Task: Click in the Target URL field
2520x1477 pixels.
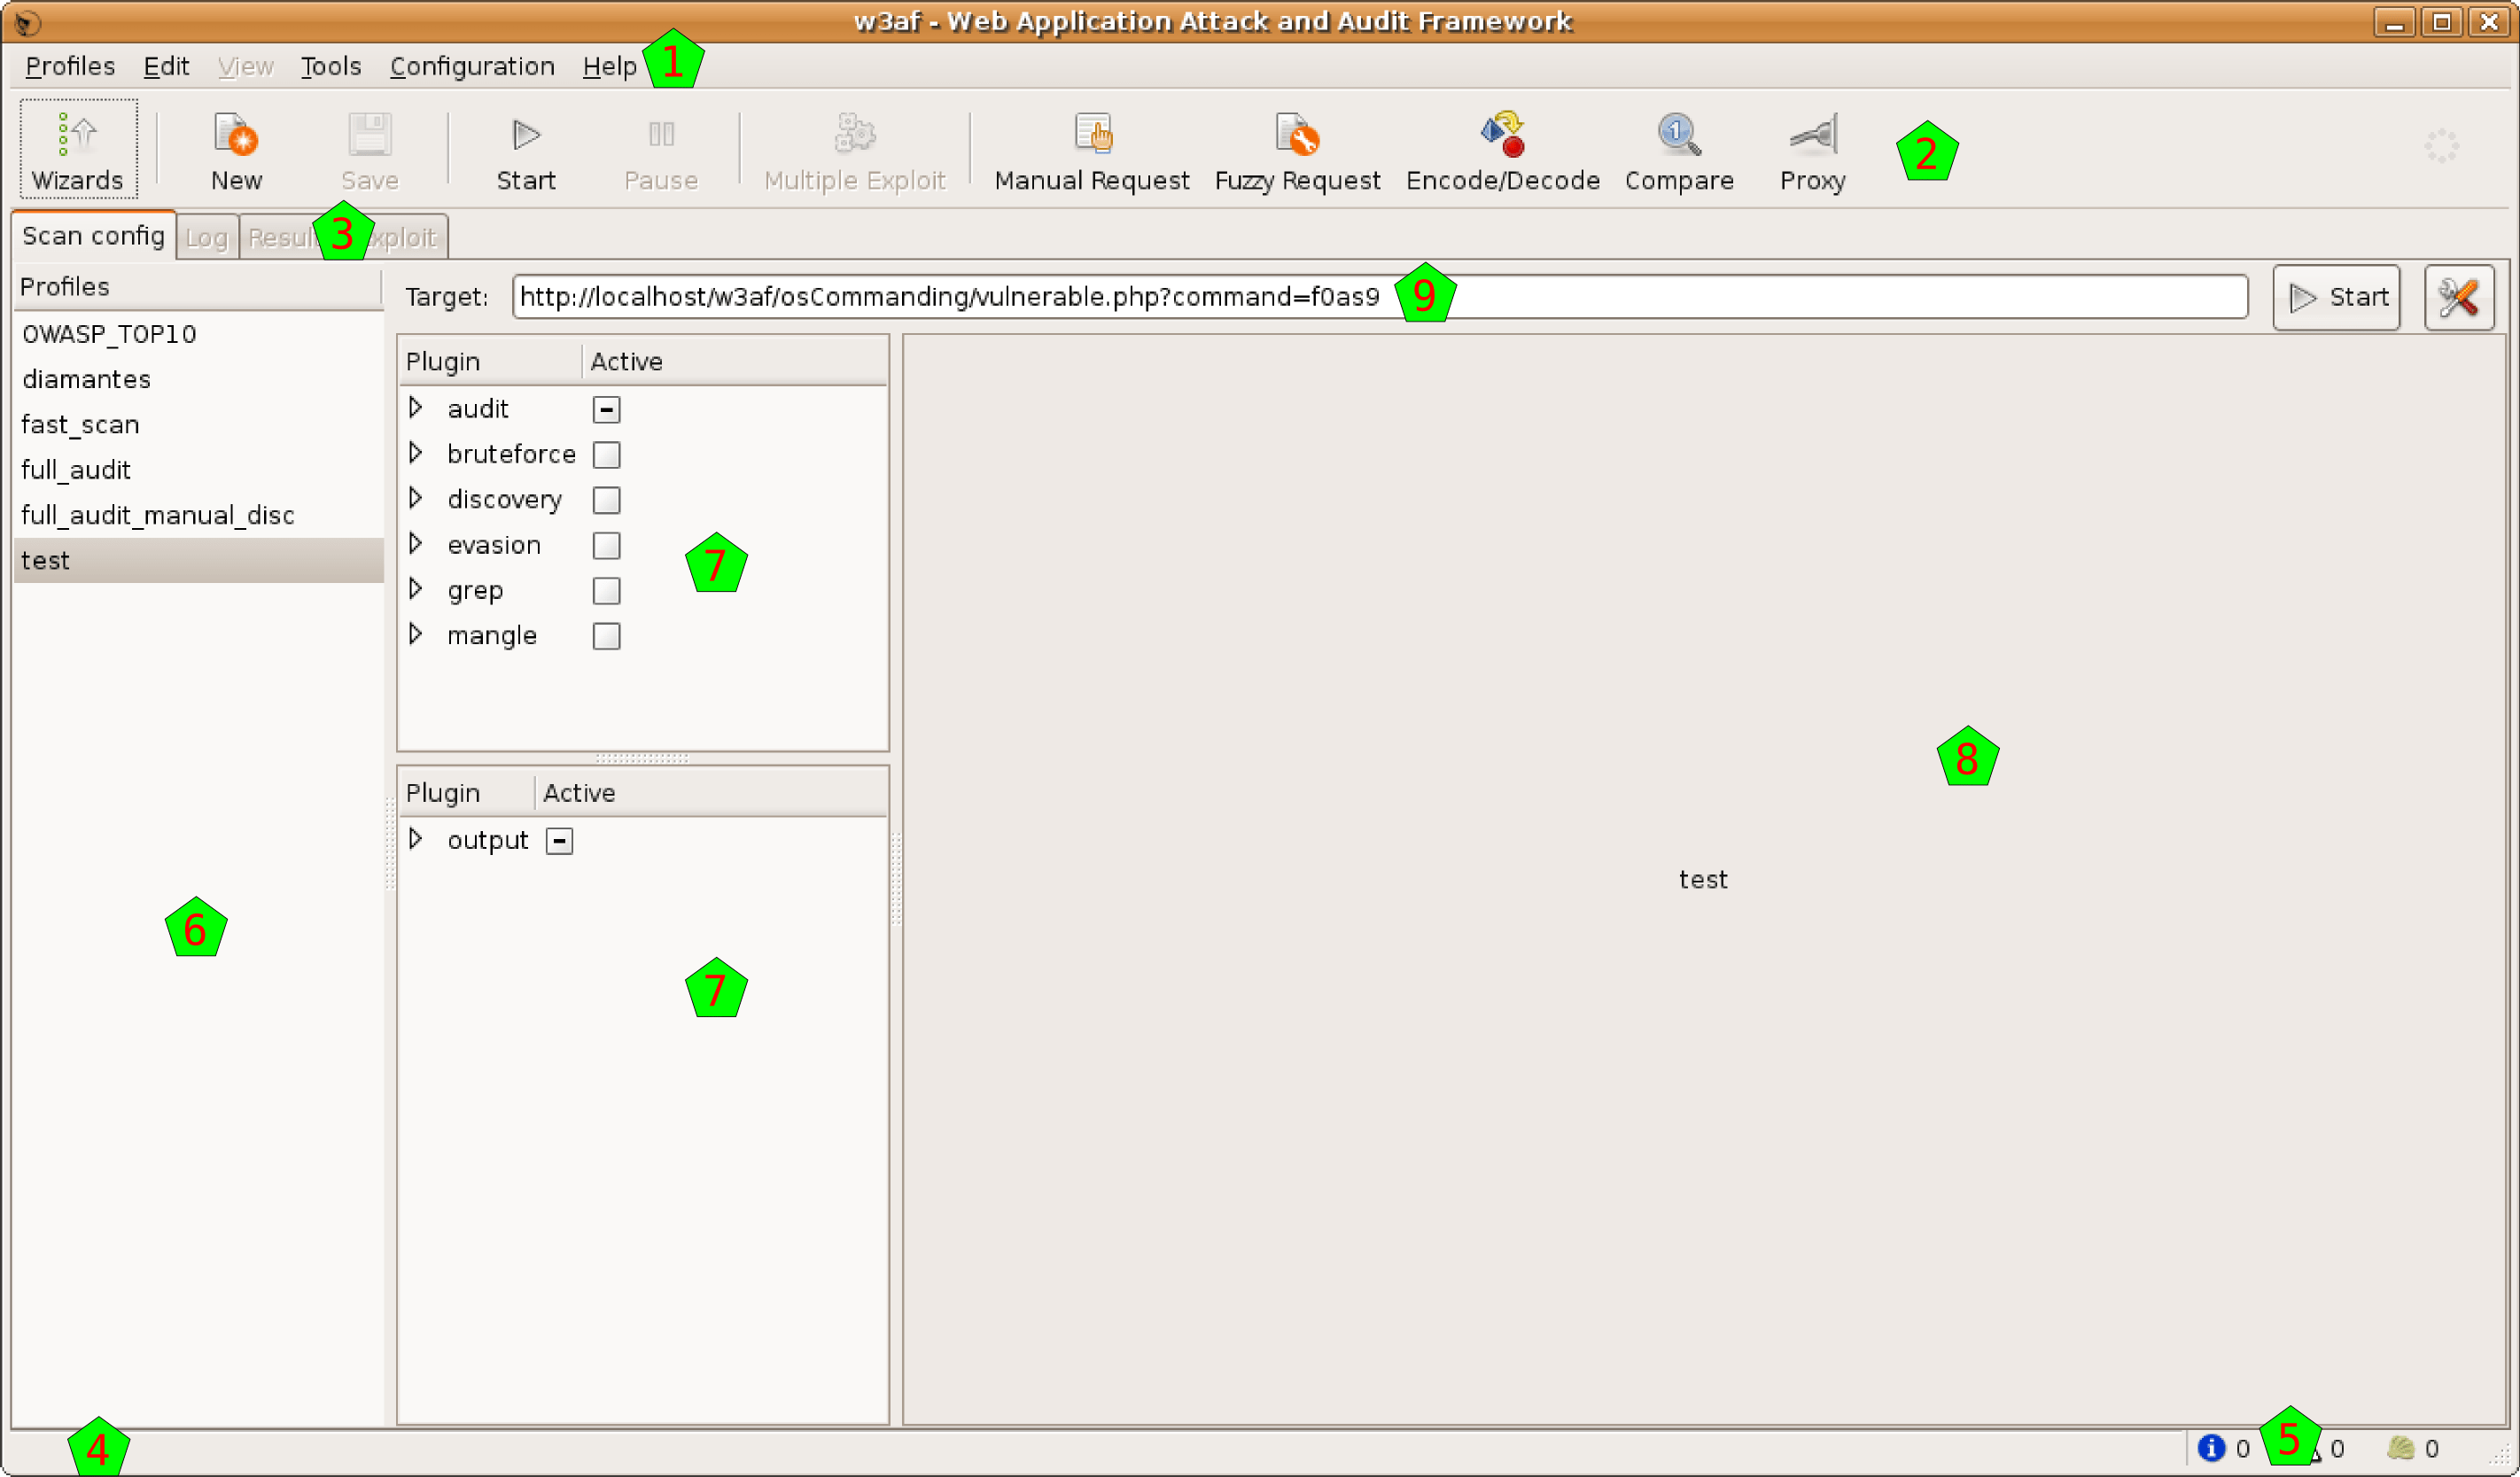Action: pyautogui.click(x=1800, y=297)
